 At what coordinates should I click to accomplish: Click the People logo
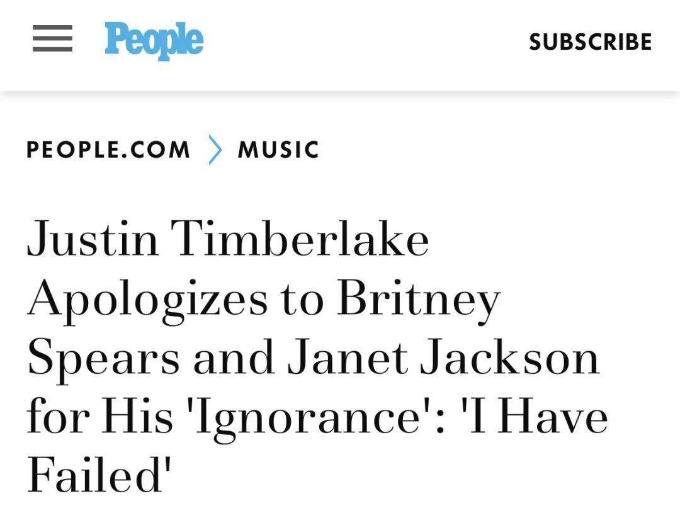[x=154, y=40]
